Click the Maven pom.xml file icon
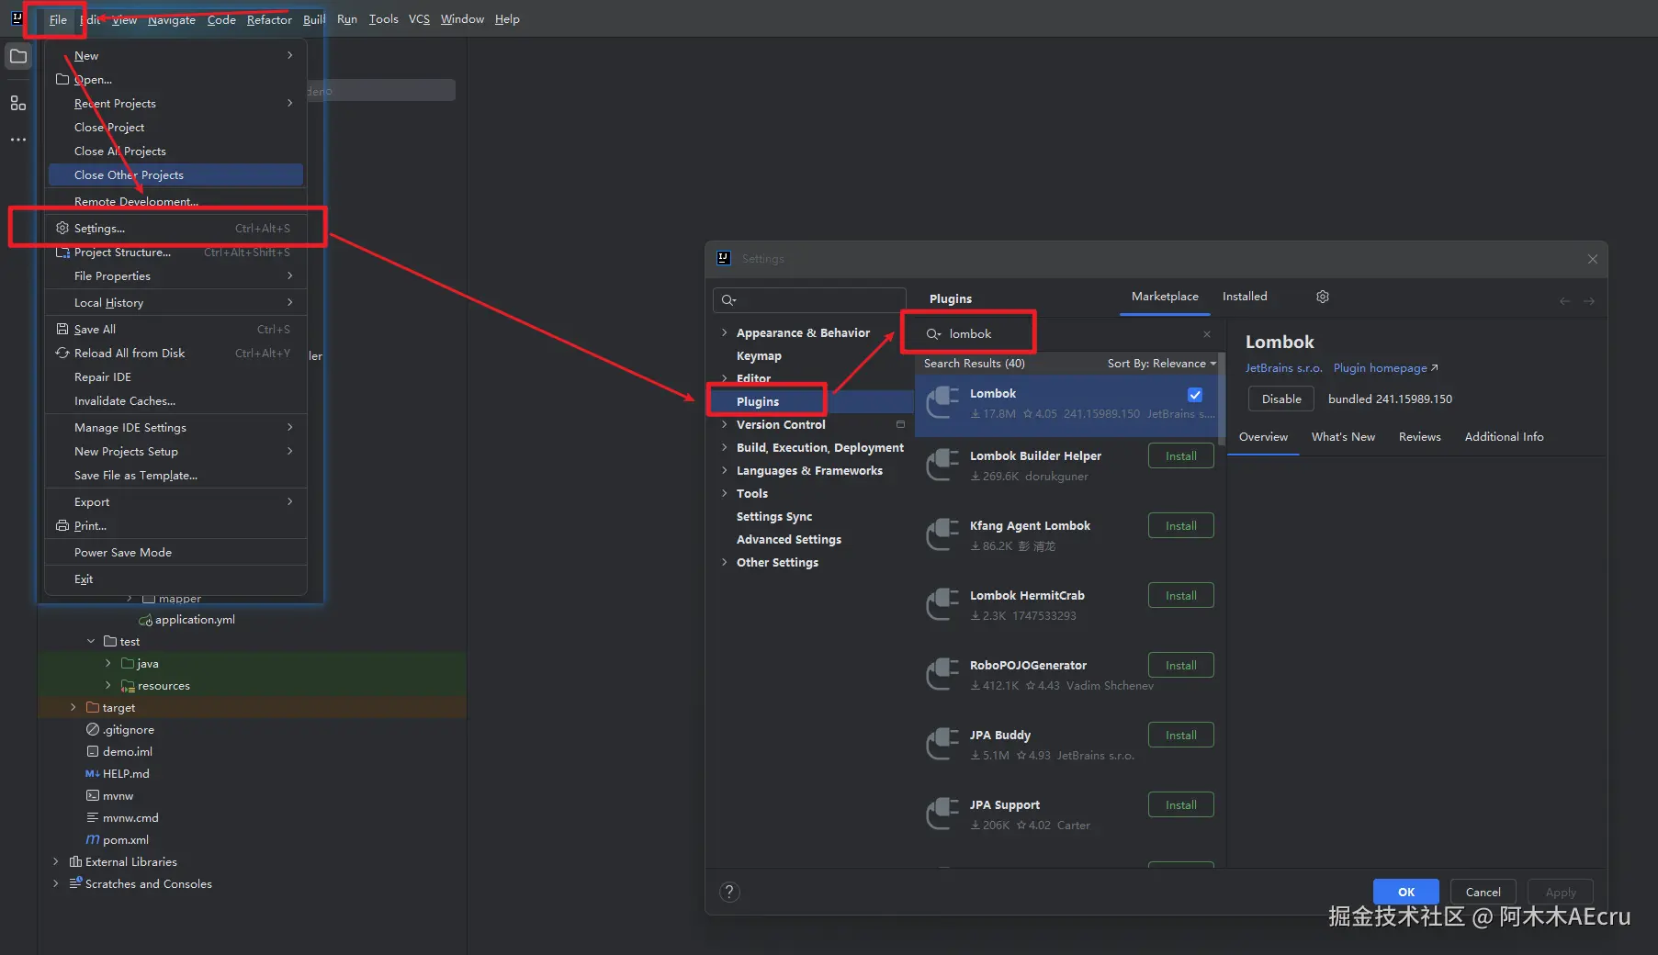Image resolution: width=1658 pixels, height=955 pixels. pyautogui.click(x=93, y=840)
